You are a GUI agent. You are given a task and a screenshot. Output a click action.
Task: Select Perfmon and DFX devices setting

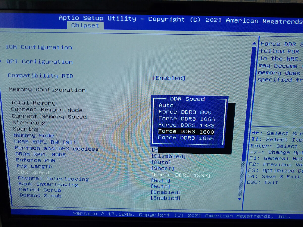tap(57, 149)
